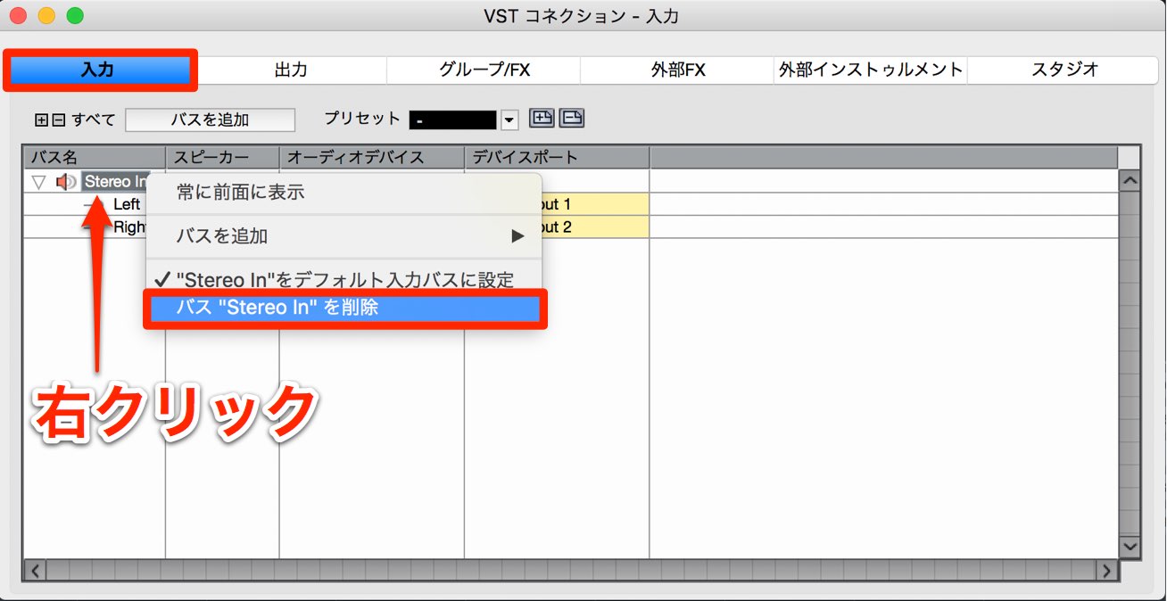Click the device port cell ending 'out 1'
Image resolution: width=1167 pixels, height=601 pixels.
tap(595, 204)
